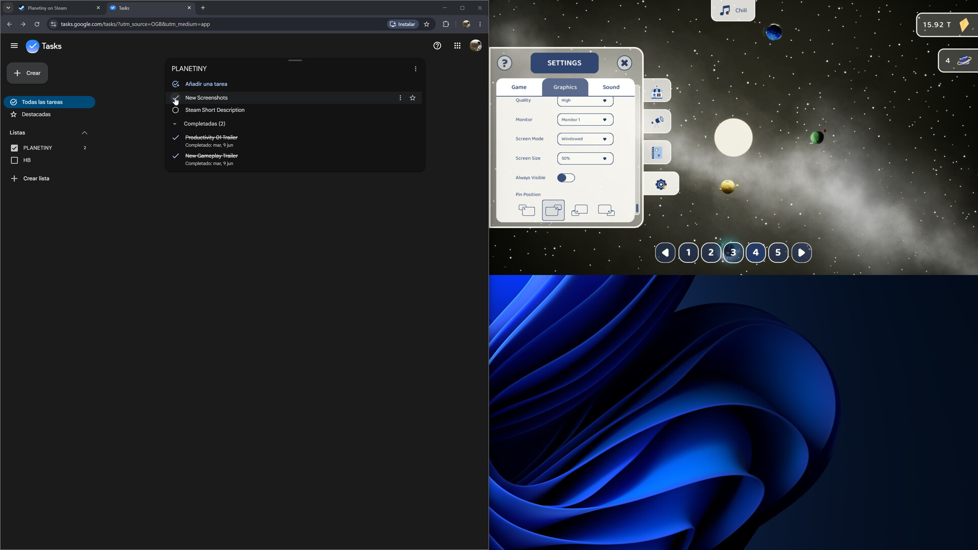Click the Crear button

pos(28,73)
